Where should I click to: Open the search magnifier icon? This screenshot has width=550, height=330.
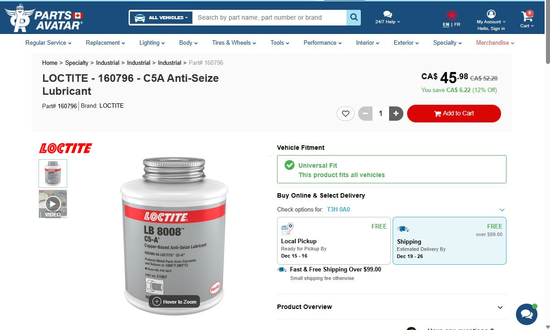[354, 17]
